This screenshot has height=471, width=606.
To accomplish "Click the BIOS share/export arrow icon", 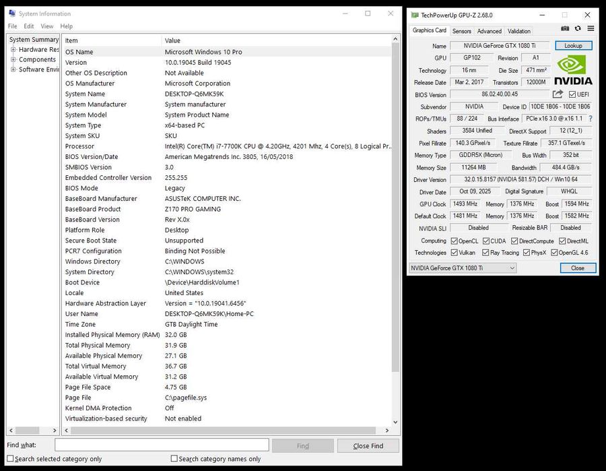I will pyautogui.click(x=558, y=94).
